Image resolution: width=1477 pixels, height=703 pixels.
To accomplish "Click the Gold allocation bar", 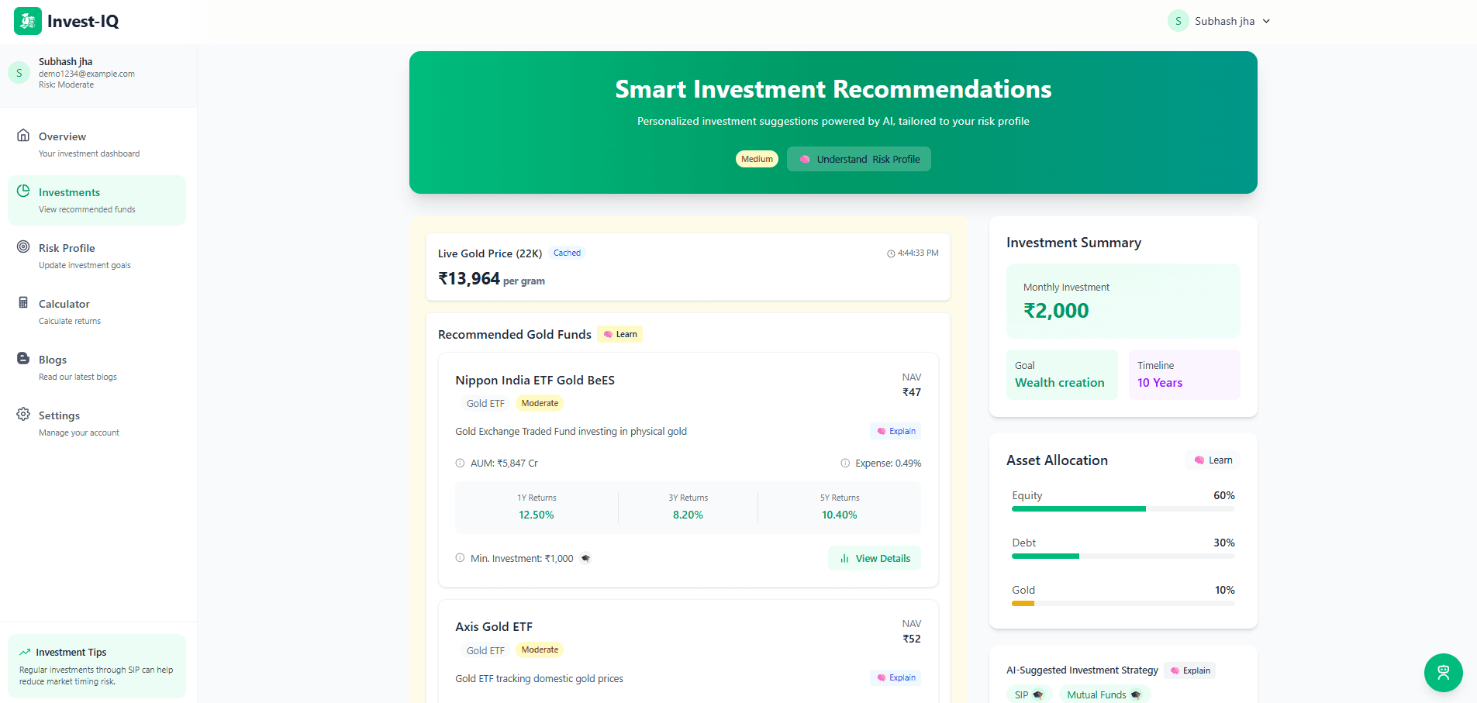I will 1123,603.
